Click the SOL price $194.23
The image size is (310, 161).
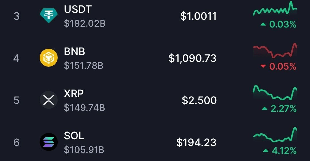click(196, 142)
